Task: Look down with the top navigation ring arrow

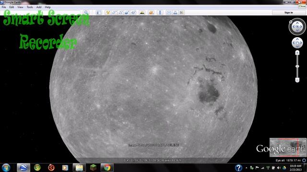Action: 297,31
